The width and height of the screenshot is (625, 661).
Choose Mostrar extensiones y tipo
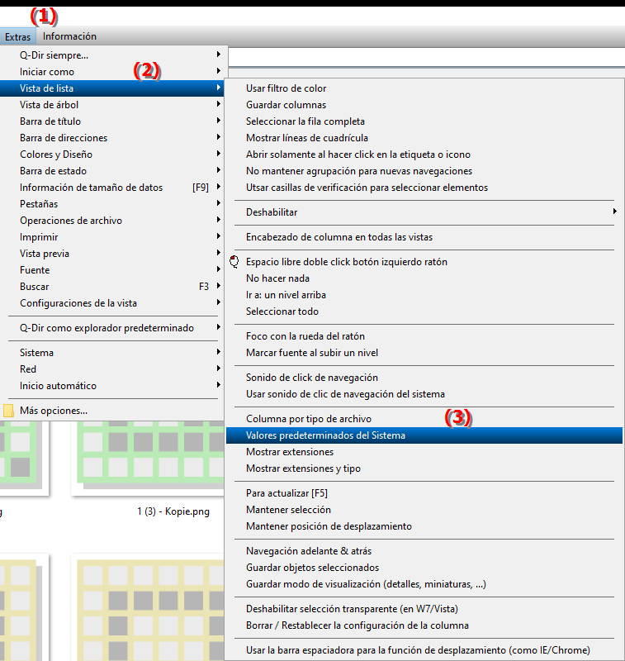[303, 468]
